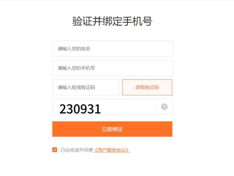
Task: Click the placeholder text 请输入您的姓名
Action: click(74, 49)
